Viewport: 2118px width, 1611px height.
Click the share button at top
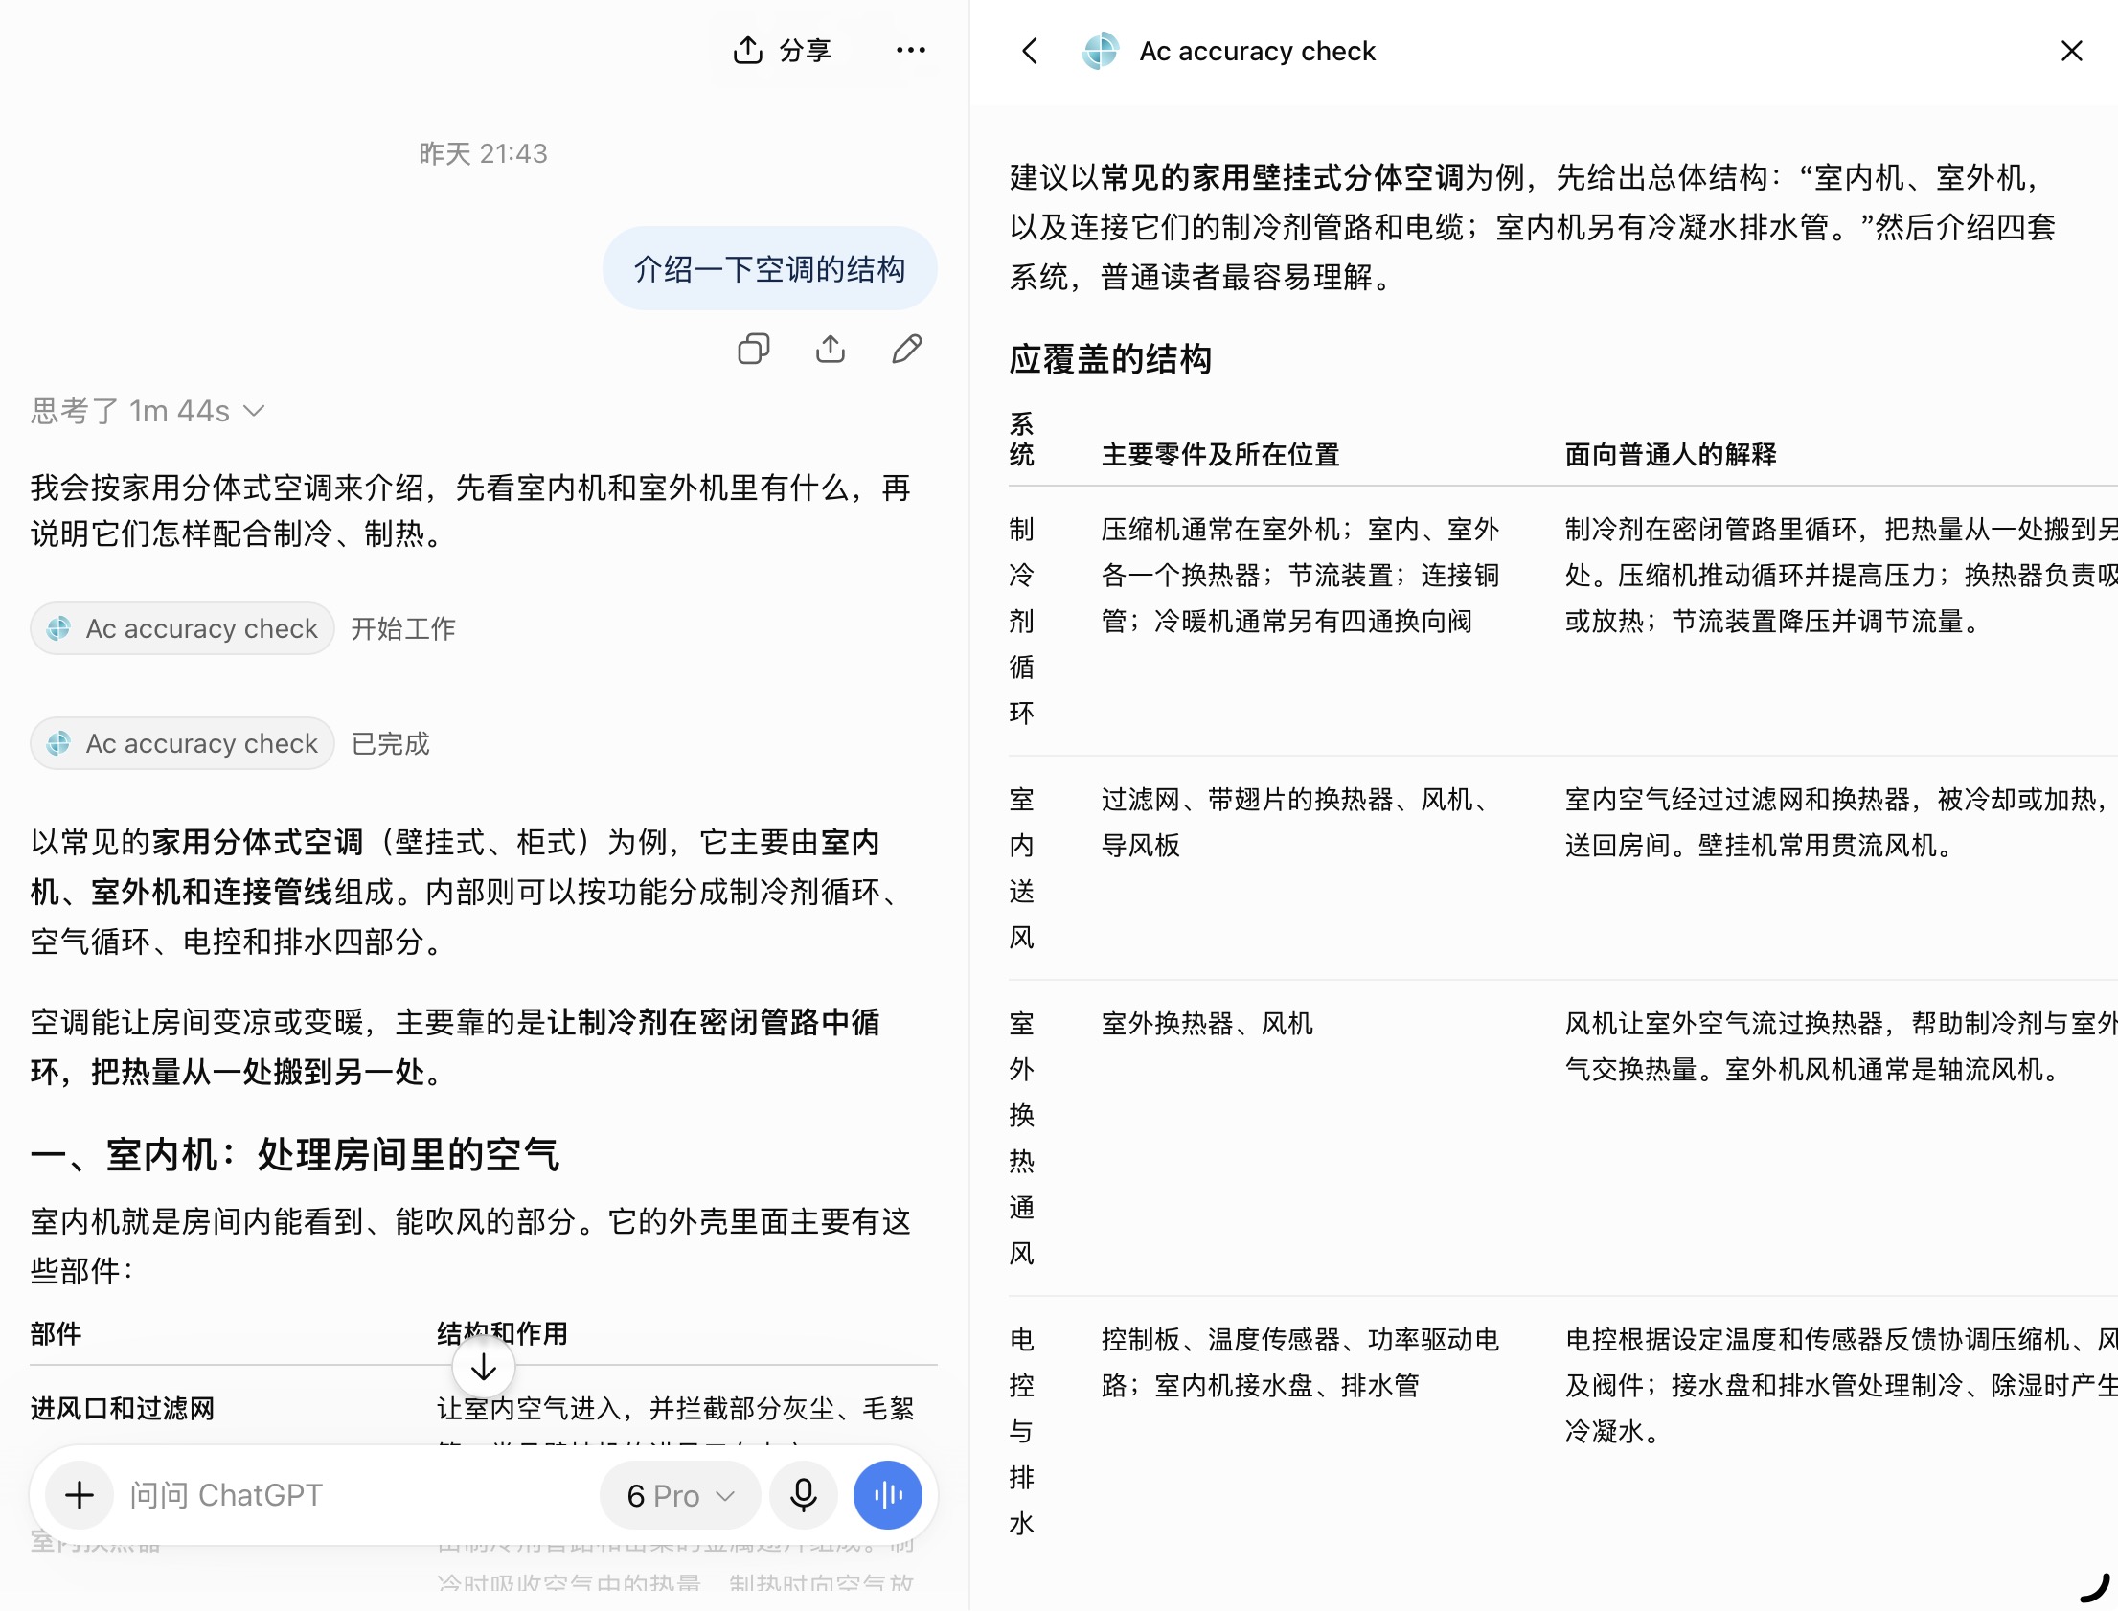pyautogui.click(x=783, y=50)
